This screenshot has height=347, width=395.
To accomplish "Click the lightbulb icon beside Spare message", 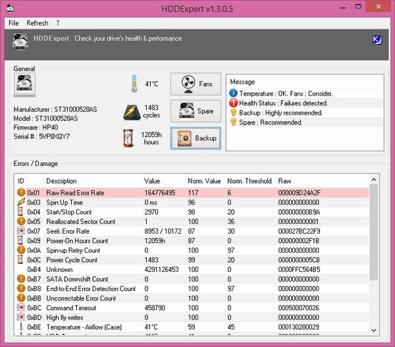I will 233,122.
